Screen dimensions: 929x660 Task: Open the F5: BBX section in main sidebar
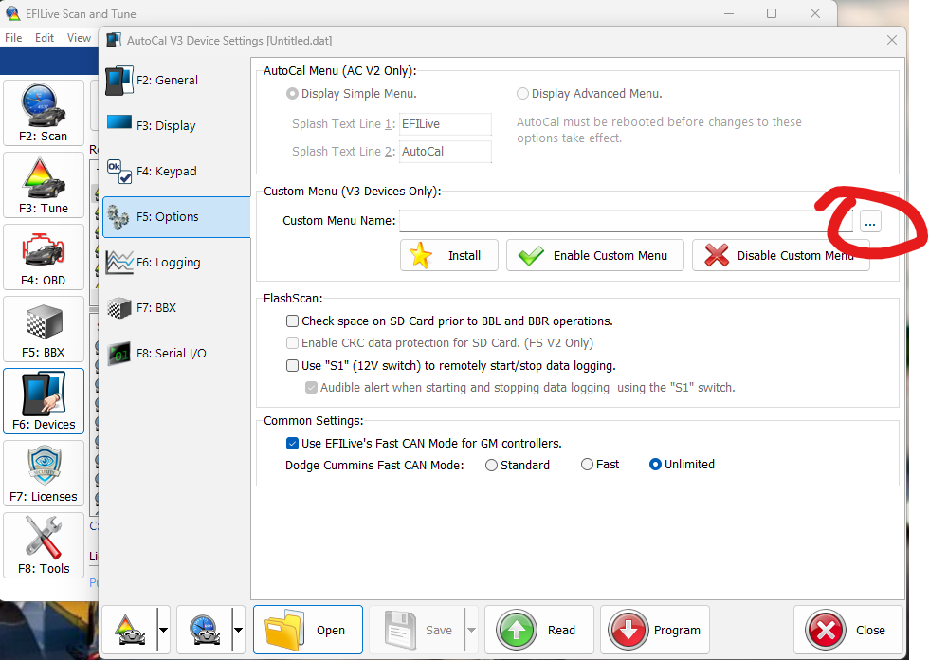pos(44,329)
